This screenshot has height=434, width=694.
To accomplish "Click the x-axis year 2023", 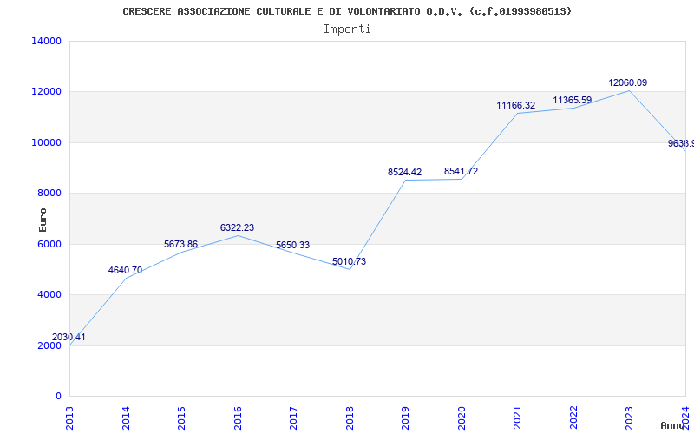I will pos(630,418).
